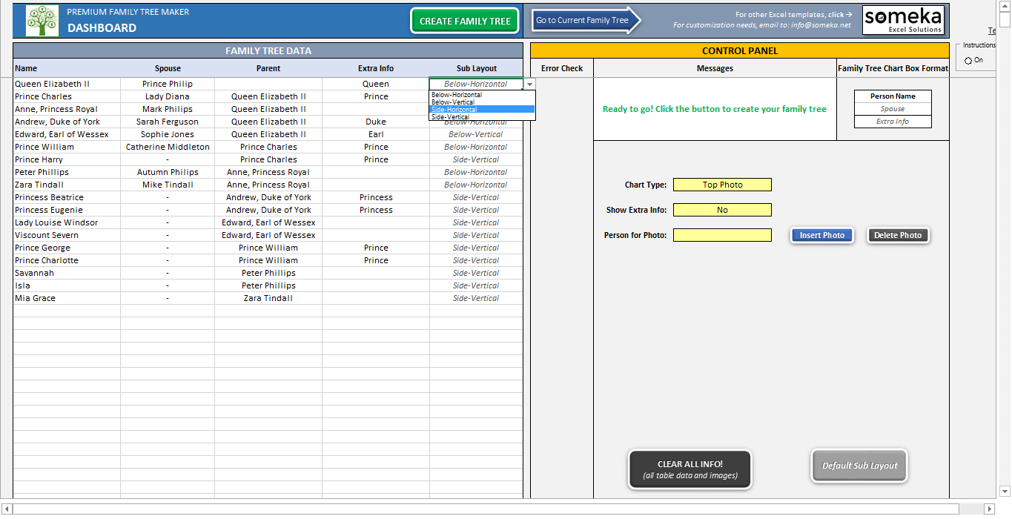Open the Show Extra Info field showing No
Screen dimensions: 1012x519
tap(722, 210)
